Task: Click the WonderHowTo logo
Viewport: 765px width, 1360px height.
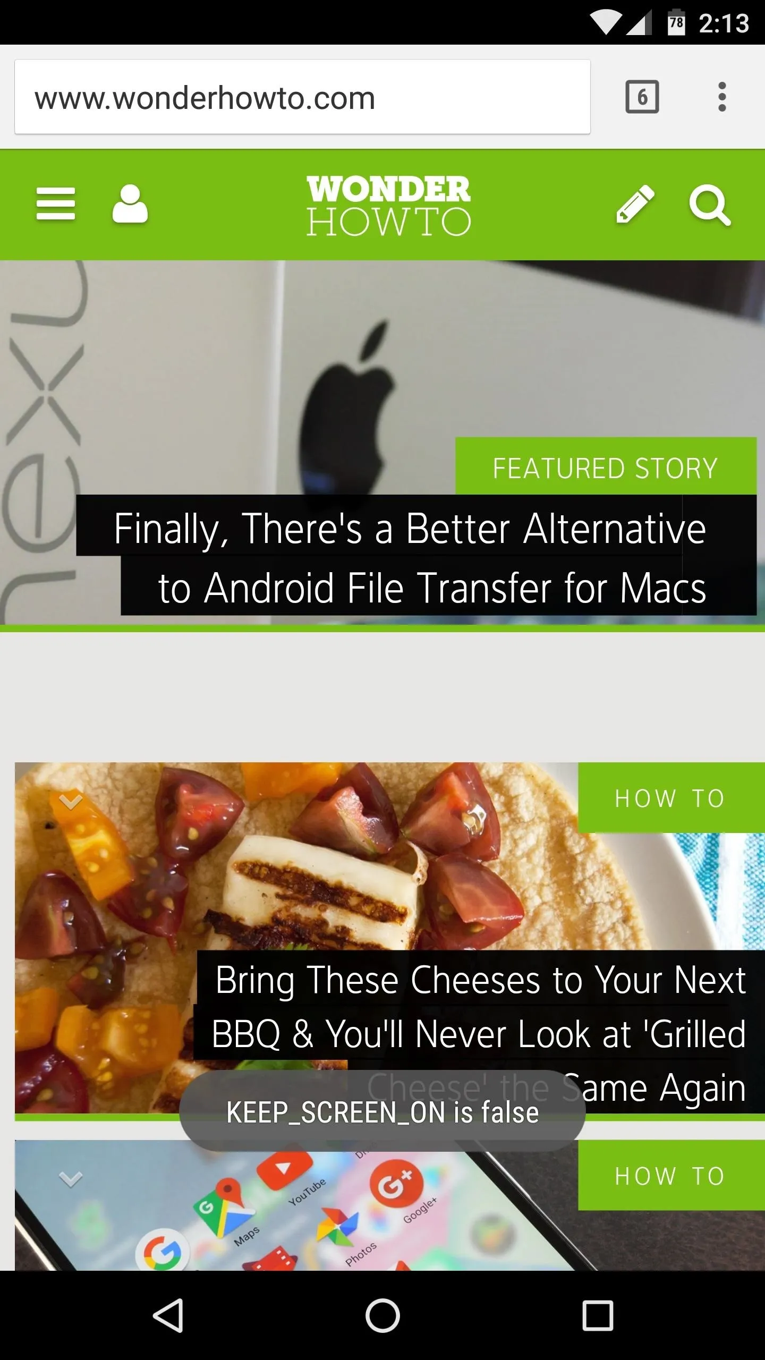Action: pyautogui.click(x=388, y=205)
